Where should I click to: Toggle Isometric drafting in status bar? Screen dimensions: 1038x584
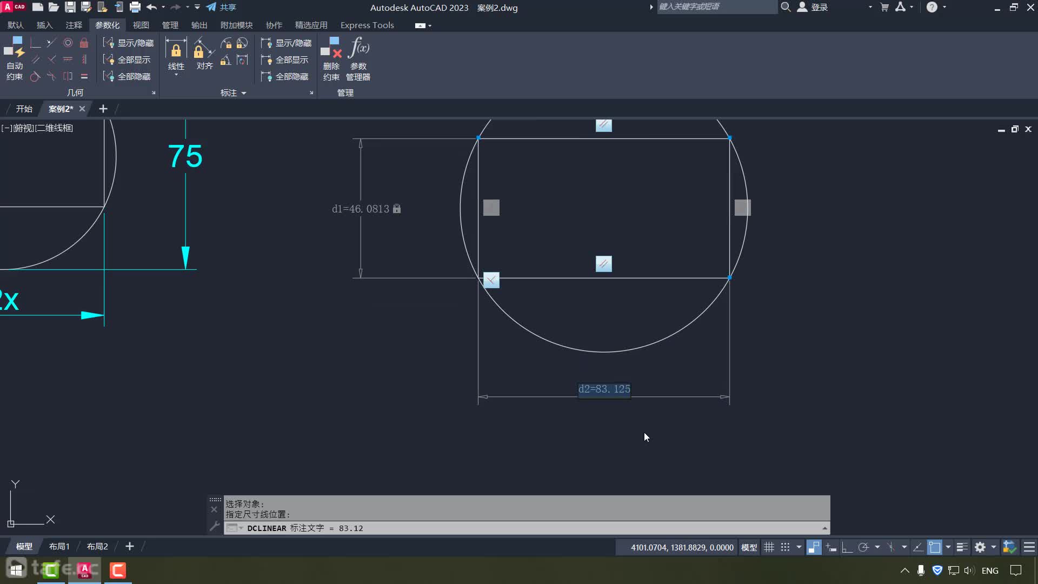click(x=891, y=547)
